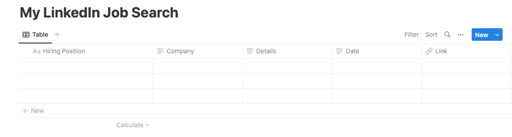Screen dimensions: 512x137
Task: Open the three-dot more options menu
Action: [x=460, y=35]
